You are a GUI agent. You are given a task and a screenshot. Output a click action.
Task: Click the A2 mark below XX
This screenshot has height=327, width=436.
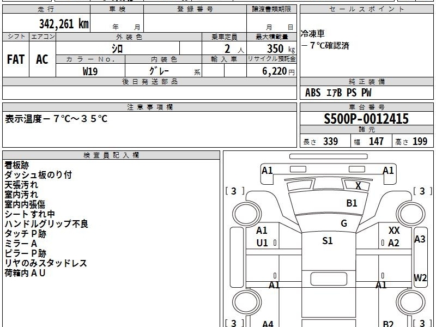click(x=393, y=243)
